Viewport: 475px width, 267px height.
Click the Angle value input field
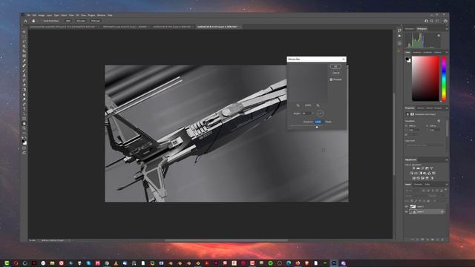pos(307,113)
